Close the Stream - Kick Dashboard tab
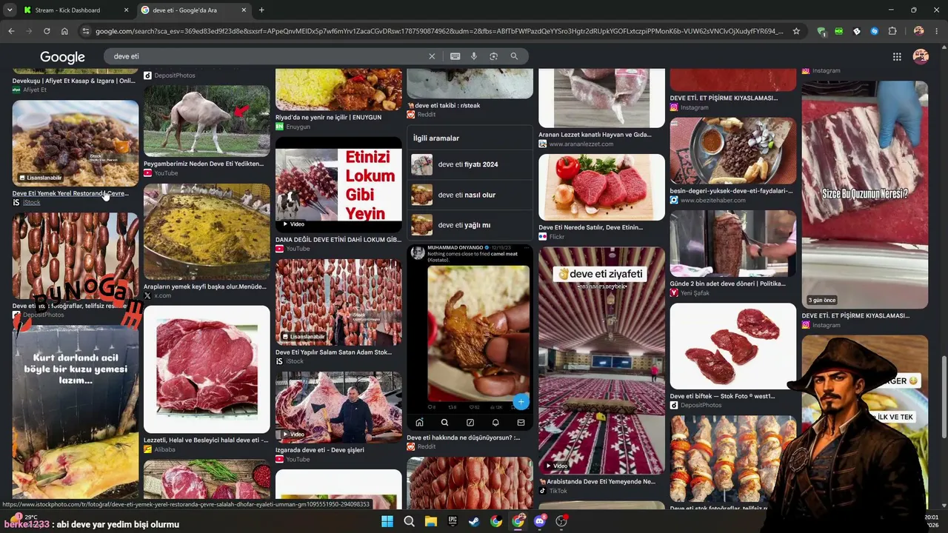This screenshot has height=533, width=948. [126, 10]
